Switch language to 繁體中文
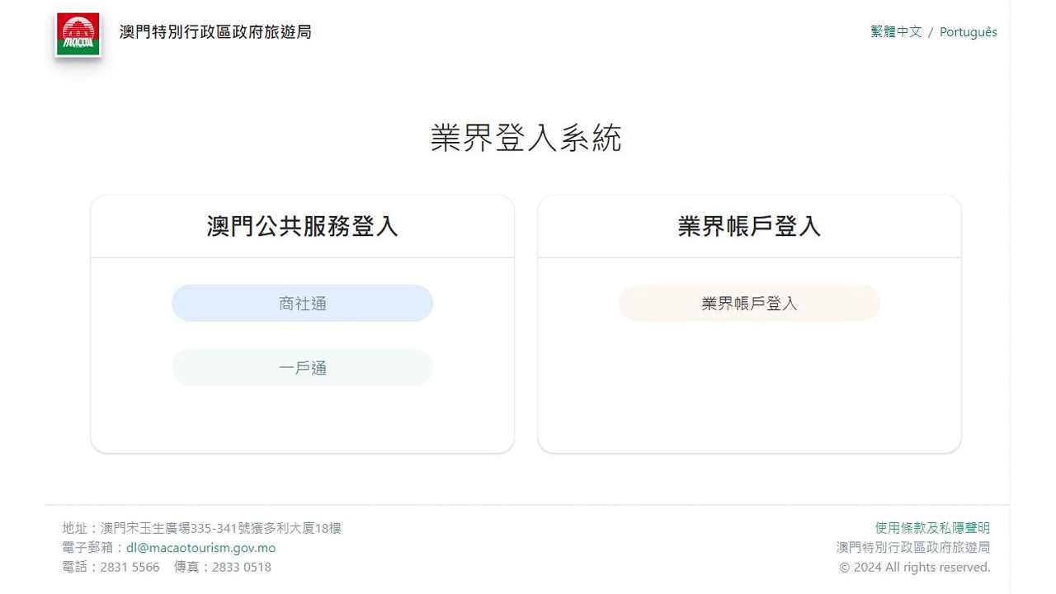The width and height of the screenshot is (1056, 594). click(896, 32)
